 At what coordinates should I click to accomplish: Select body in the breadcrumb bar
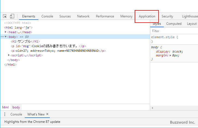[x=16, y=107]
